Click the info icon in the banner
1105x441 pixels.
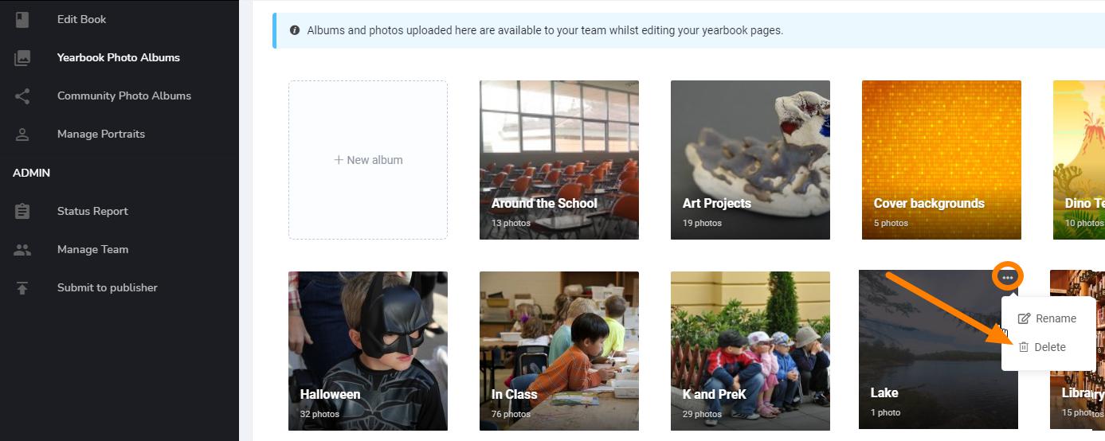(x=295, y=30)
